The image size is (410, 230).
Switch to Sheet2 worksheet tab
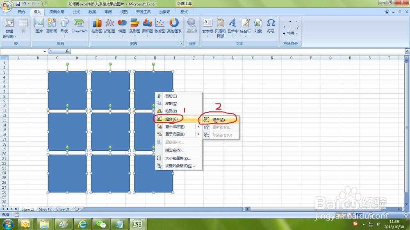point(45,209)
